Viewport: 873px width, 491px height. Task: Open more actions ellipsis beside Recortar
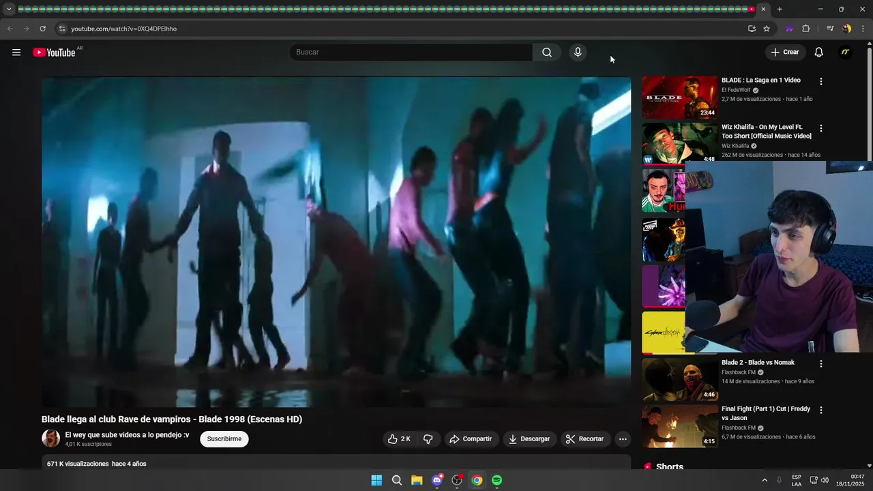pyautogui.click(x=623, y=439)
